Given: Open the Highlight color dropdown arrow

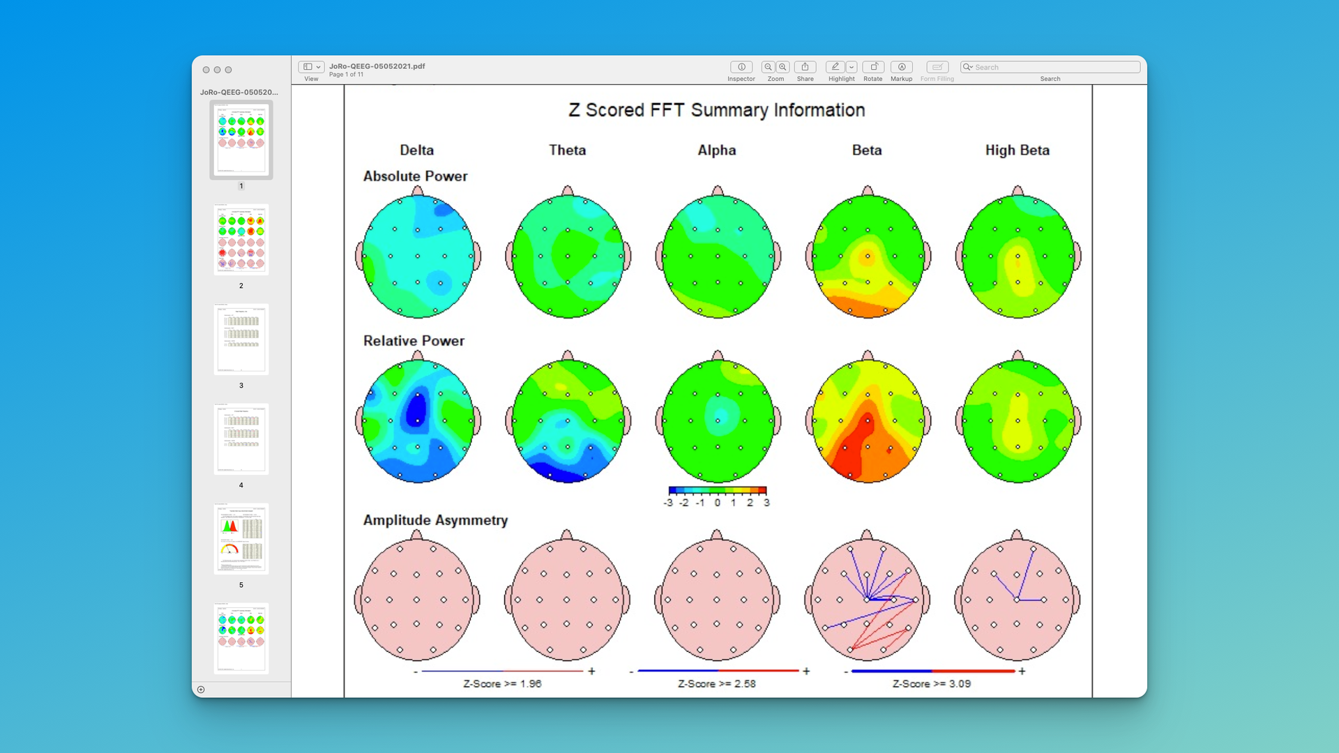Looking at the screenshot, I should 851,67.
